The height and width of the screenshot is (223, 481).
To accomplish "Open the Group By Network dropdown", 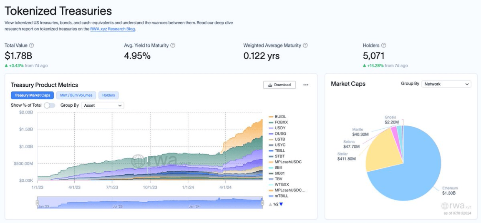I will (446, 84).
